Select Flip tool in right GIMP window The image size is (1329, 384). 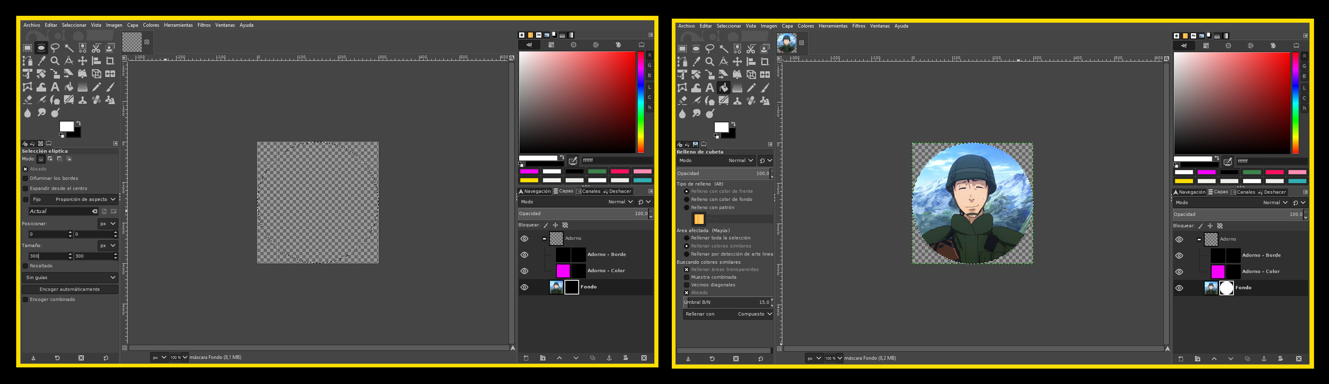point(765,75)
